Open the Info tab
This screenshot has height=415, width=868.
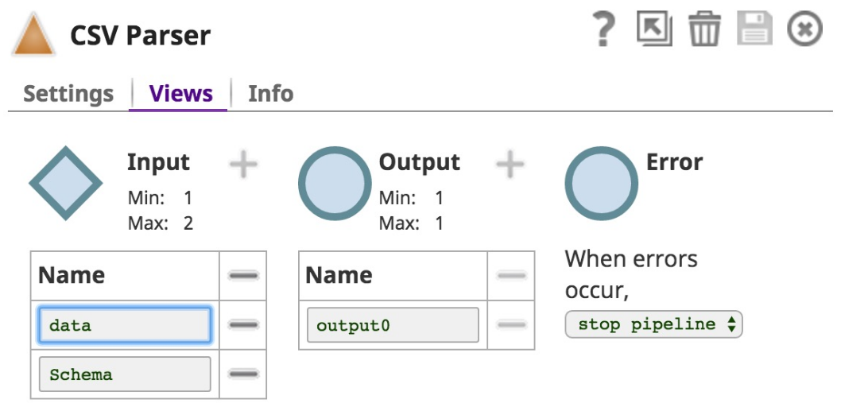(270, 94)
